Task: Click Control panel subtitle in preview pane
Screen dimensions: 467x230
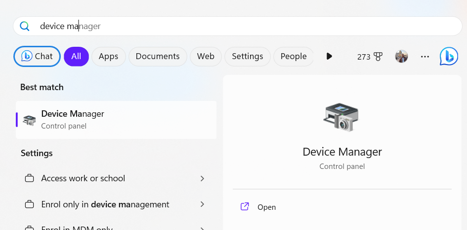Action: tap(342, 166)
